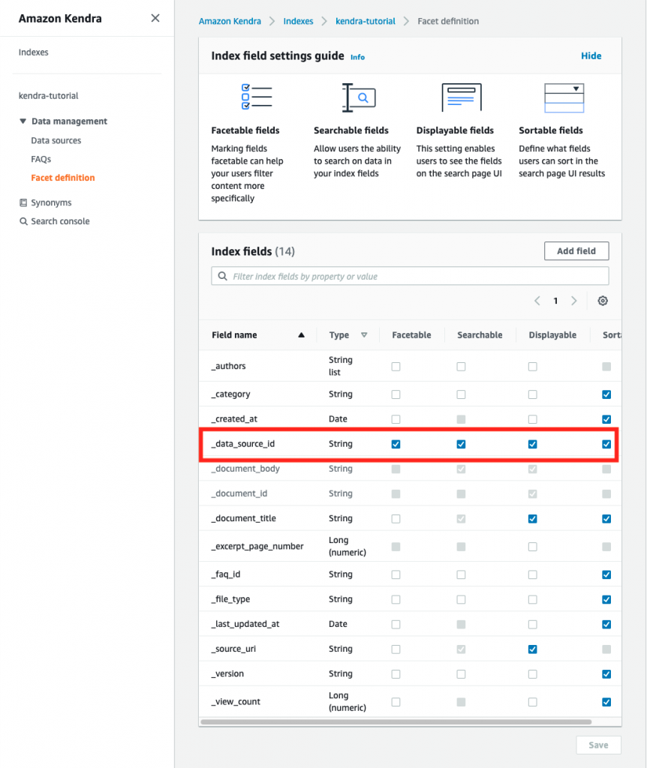Open table preferences gear icon

pos(603,301)
